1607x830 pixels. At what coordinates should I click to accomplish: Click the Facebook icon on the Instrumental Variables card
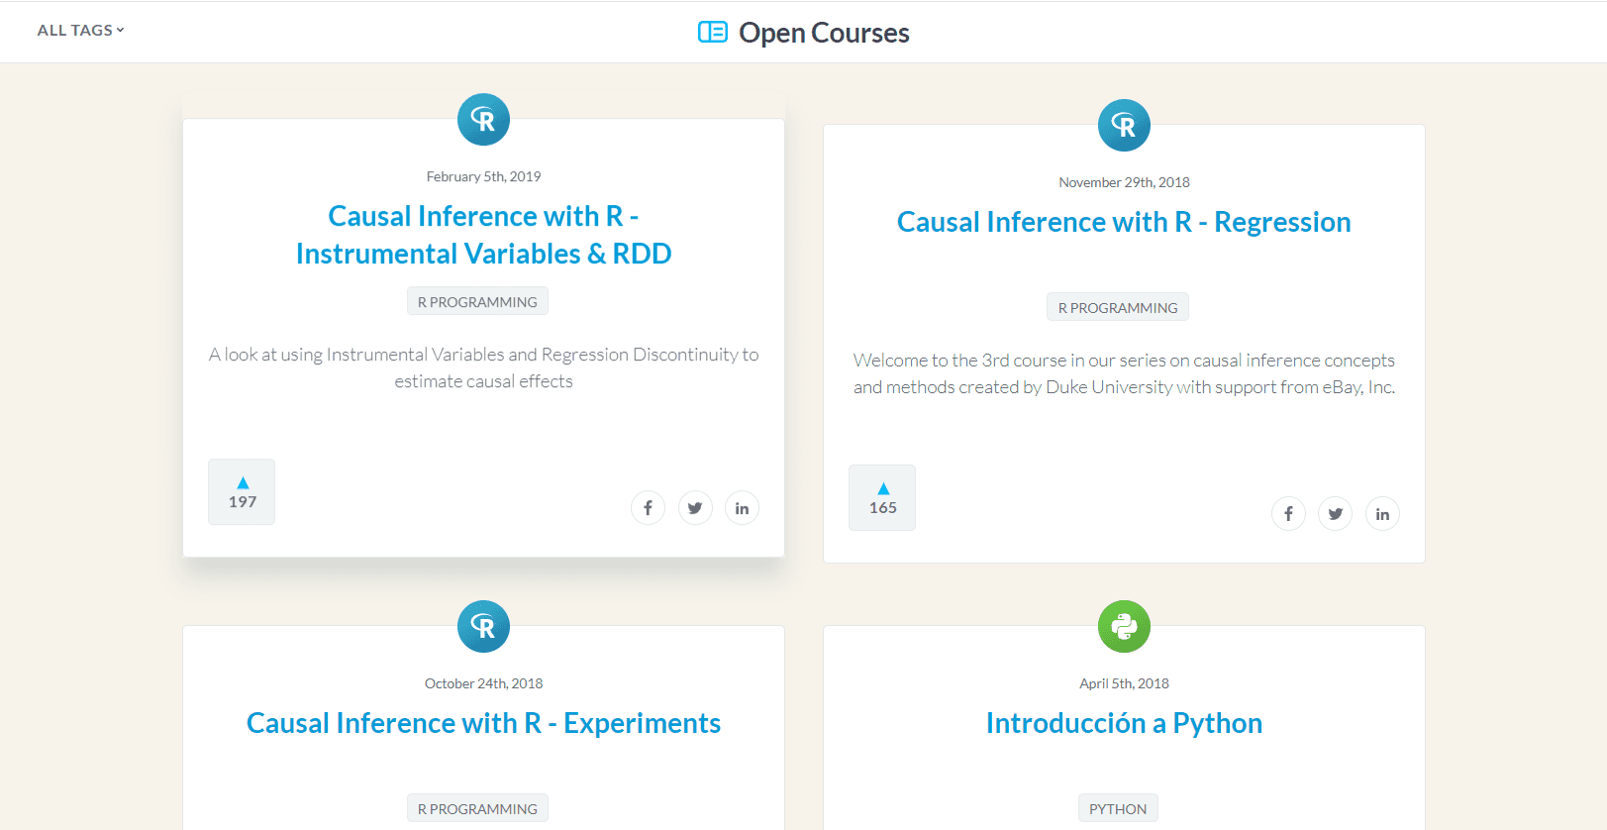(648, 507)
